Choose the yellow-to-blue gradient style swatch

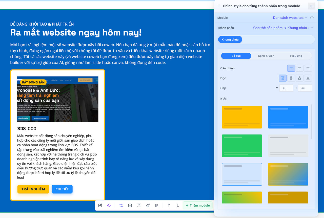pos(288,174)
